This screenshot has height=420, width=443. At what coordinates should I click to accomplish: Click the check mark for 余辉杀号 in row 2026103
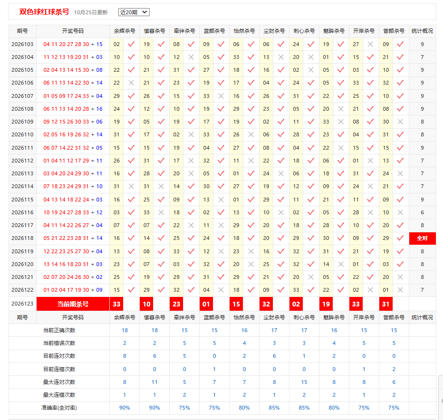click(x=131, y=44)
